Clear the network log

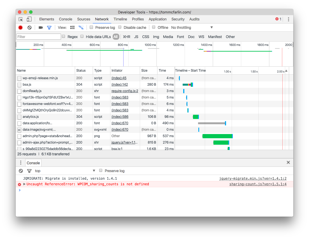tap(29, 27)
